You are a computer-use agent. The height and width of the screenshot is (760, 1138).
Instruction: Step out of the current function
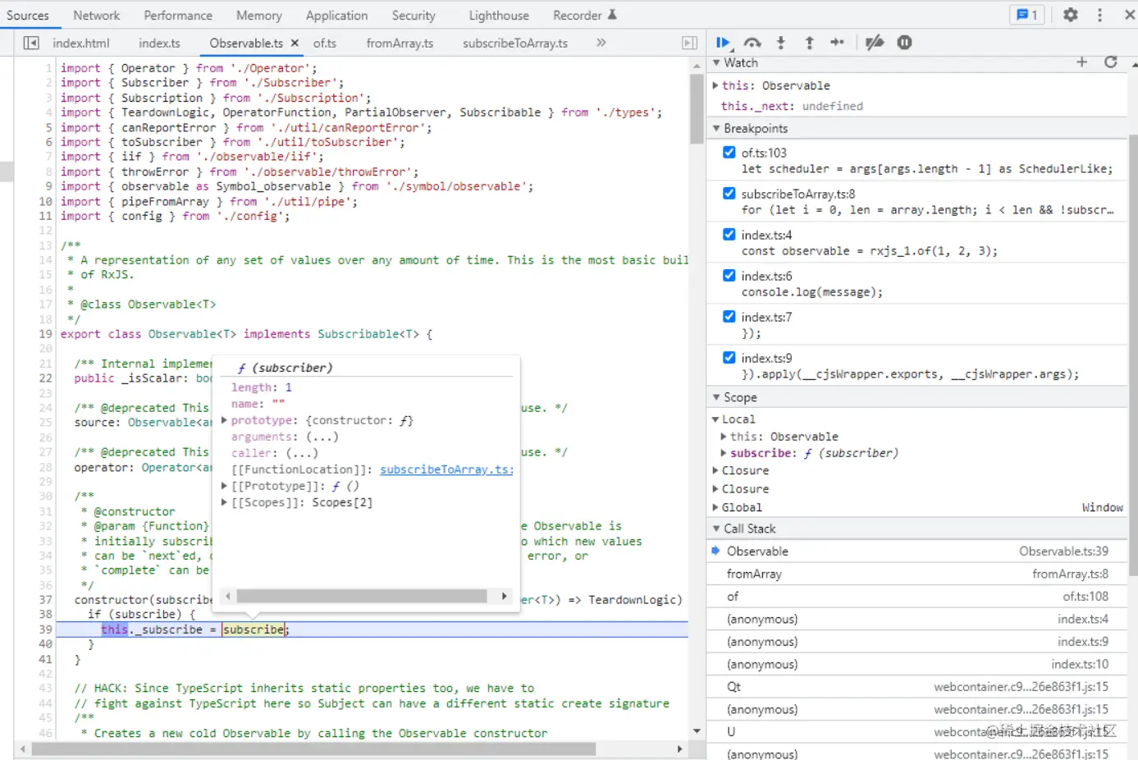click(809, 43)
